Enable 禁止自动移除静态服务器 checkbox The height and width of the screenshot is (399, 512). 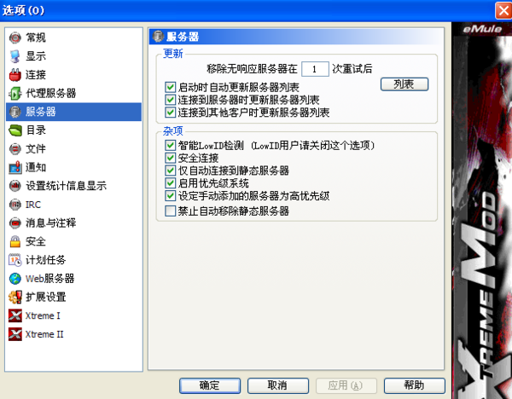170,211
